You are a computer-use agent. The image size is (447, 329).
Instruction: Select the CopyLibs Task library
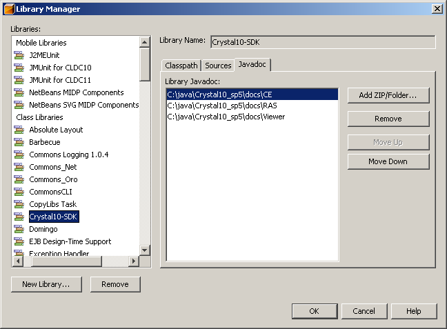click(x=52, y=204)
